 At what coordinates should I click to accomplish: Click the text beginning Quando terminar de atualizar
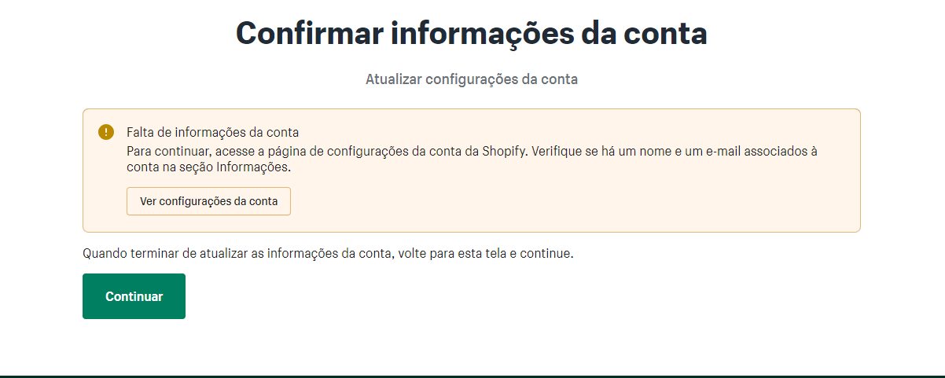point(328,254)
